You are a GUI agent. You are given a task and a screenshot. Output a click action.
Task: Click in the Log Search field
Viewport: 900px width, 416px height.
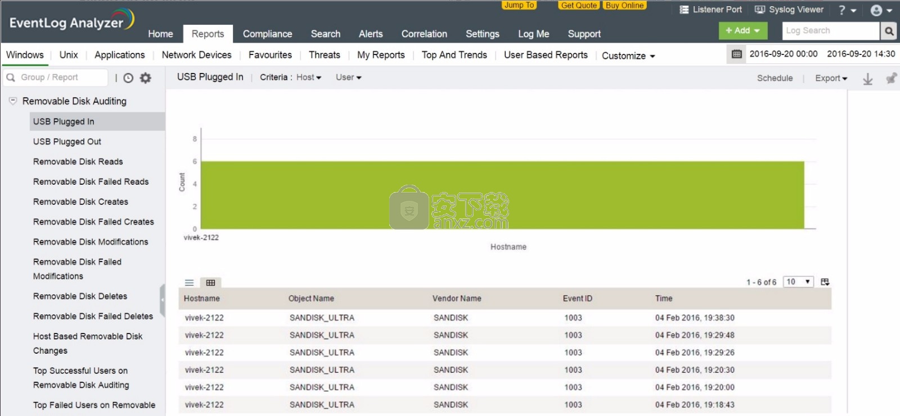(x=831, y=31)
